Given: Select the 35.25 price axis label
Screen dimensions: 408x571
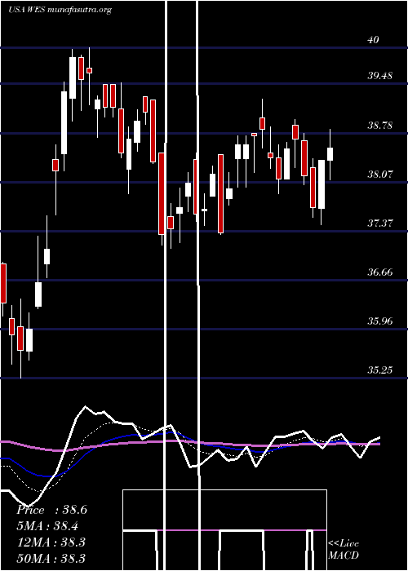Looking at the screenshot, I should pyautogui.click(x=379, y=370).
